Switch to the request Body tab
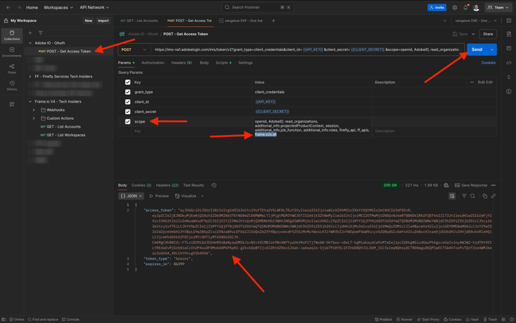The width and height of the screenshot is (516, 323). click(204, 63)
